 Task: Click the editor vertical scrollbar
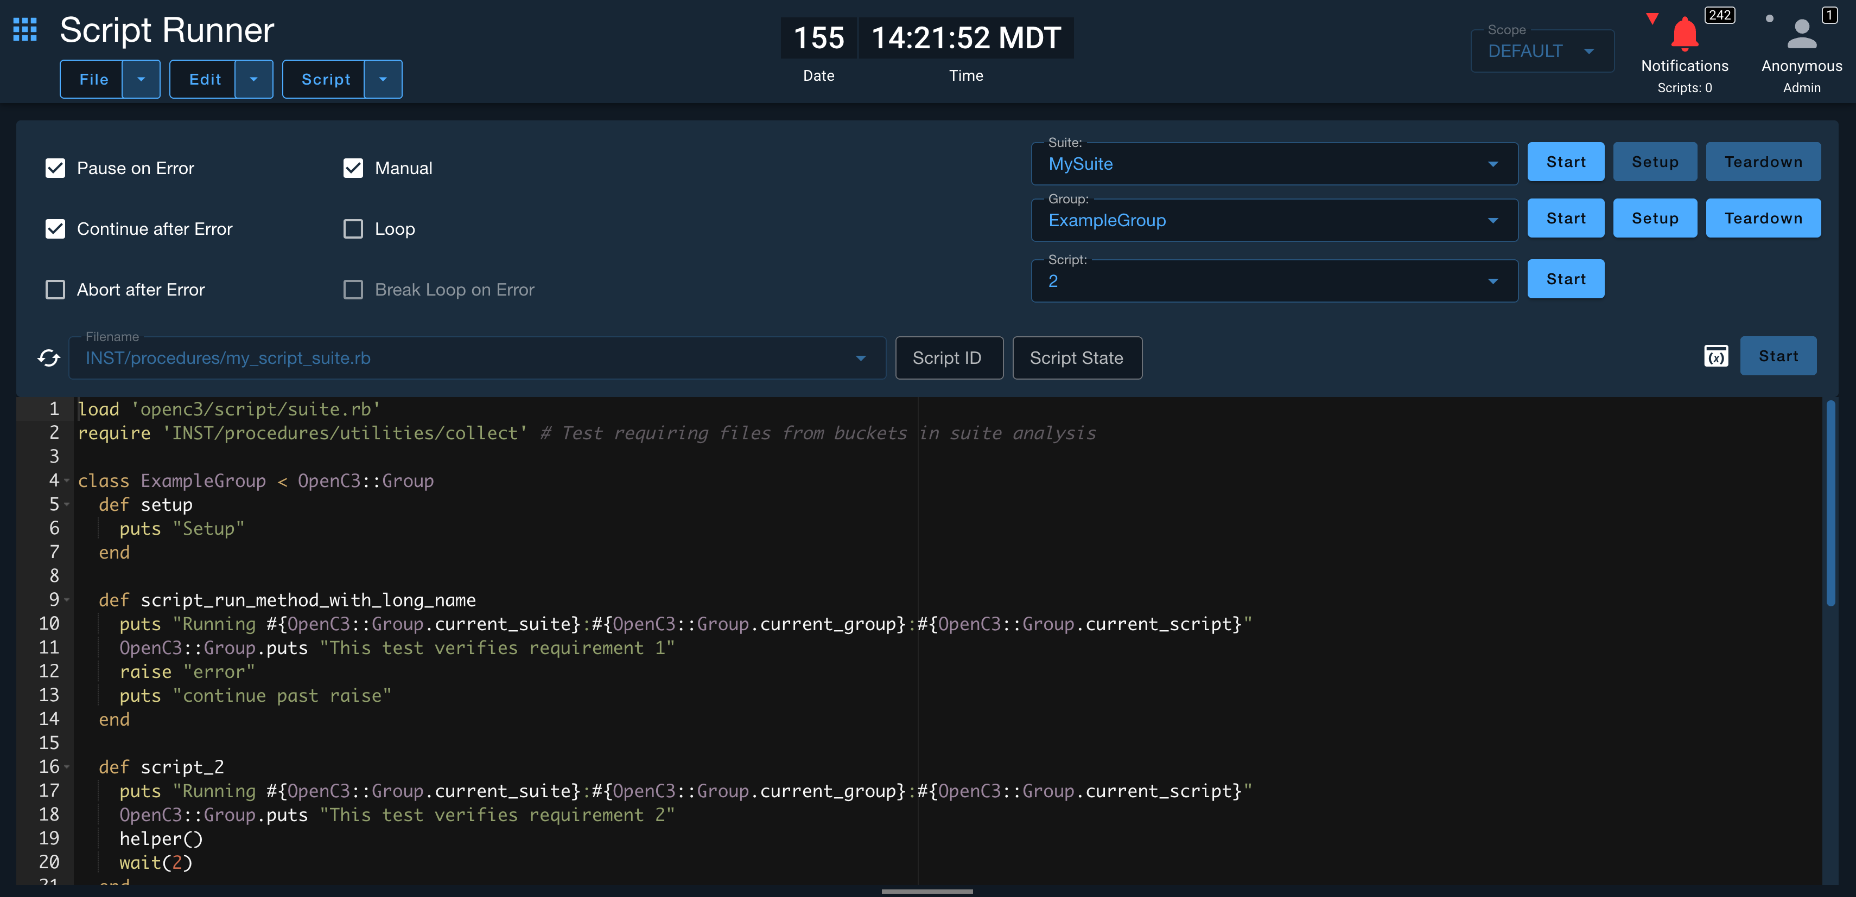point(1830,504)
